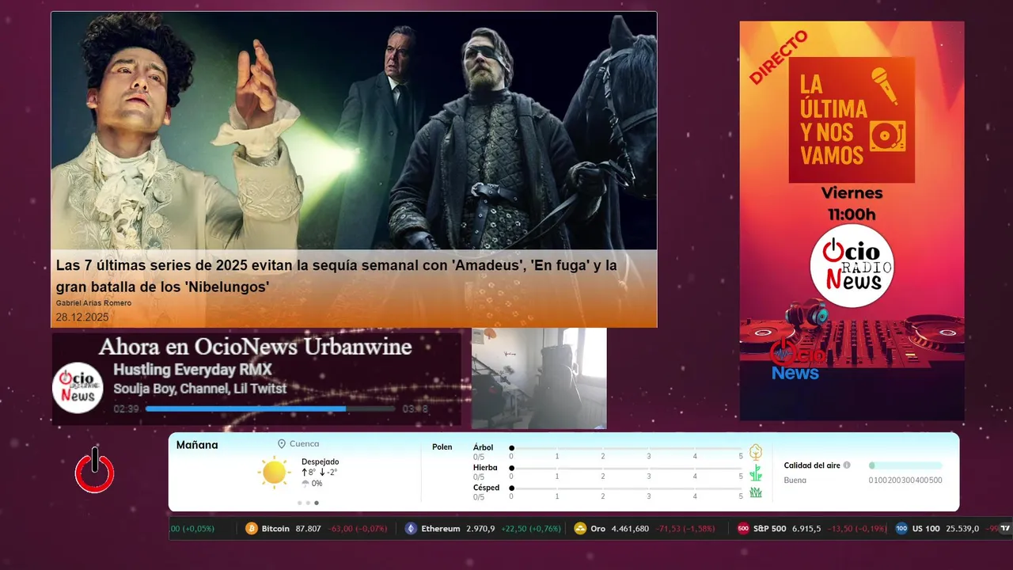This screenshot has width=1013, height=570.
Task: Click the TradingView logo at the ticker end
Action: pyautogui.click(x=1005, y=529)
